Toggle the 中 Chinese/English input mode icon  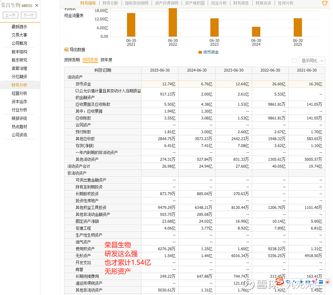coord(288,282)
